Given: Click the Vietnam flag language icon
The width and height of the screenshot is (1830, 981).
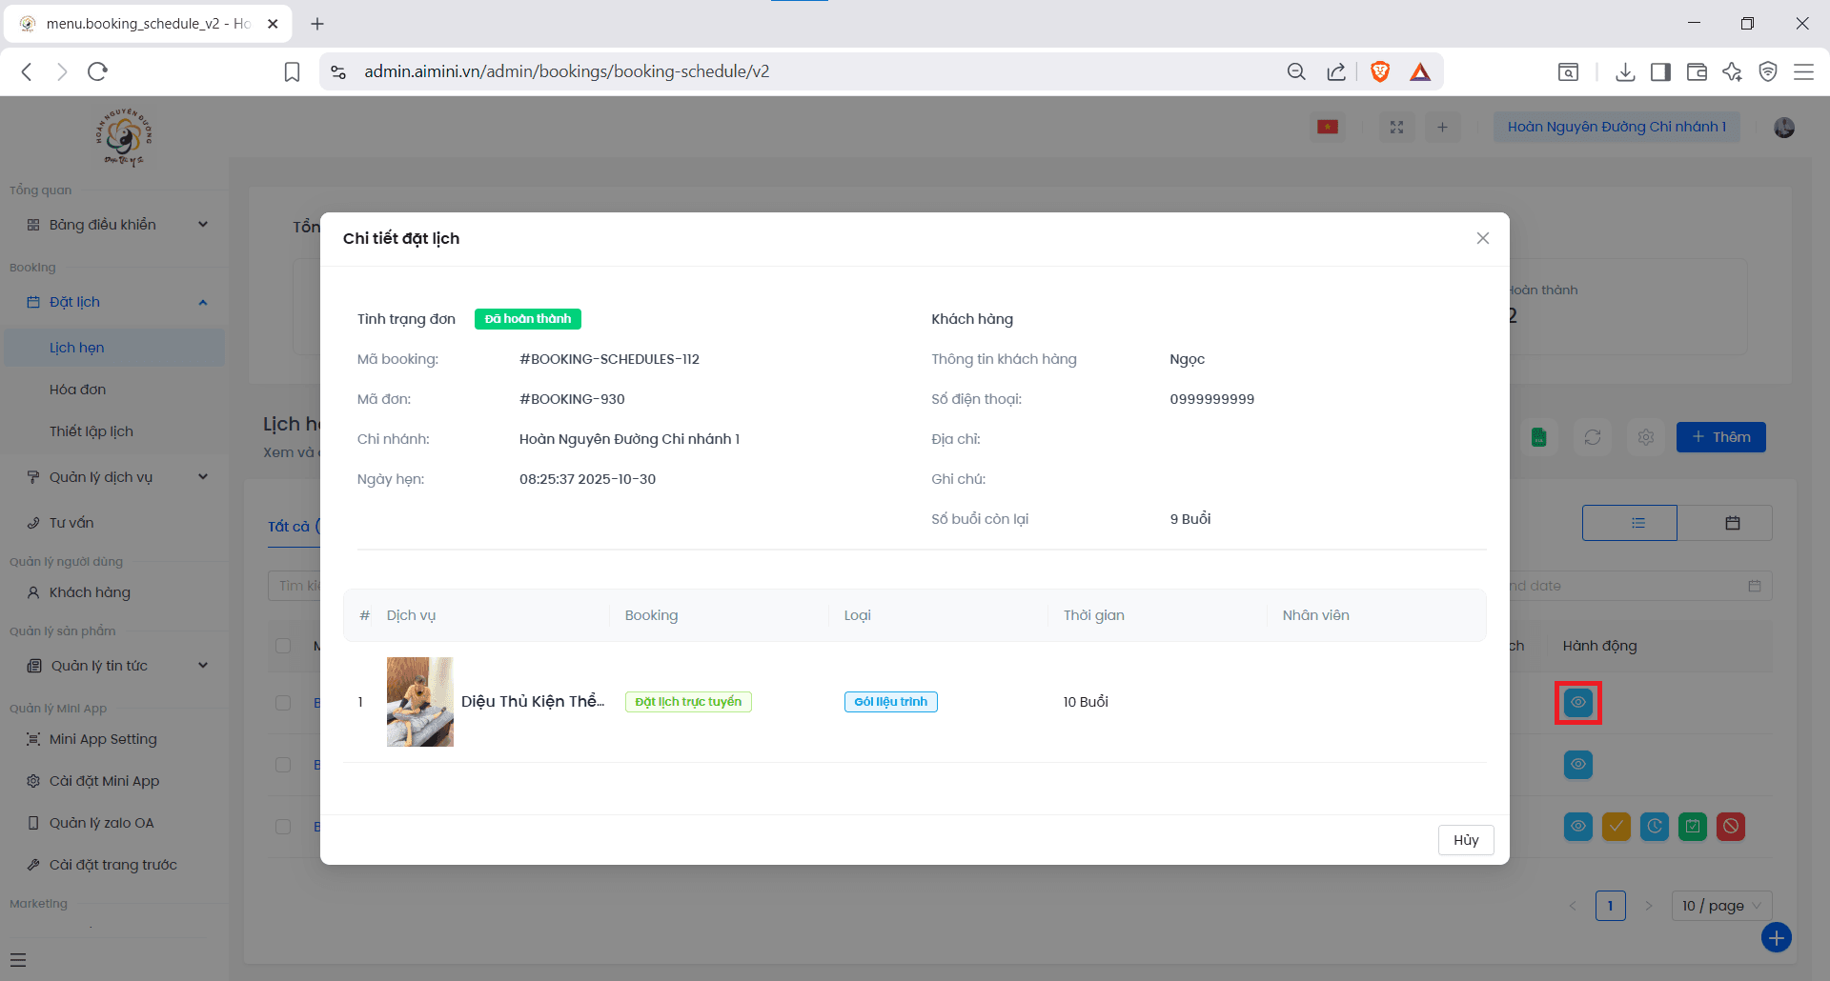Looking at the screenshot, I should [1328, 127].
